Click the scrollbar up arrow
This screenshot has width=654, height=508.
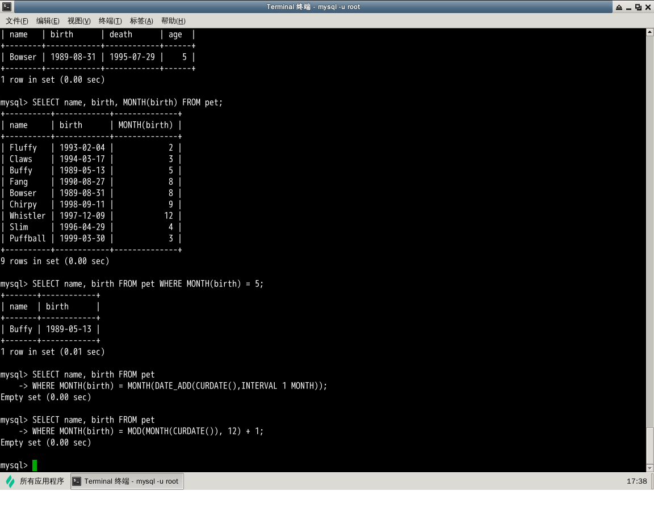coord(650,32)
